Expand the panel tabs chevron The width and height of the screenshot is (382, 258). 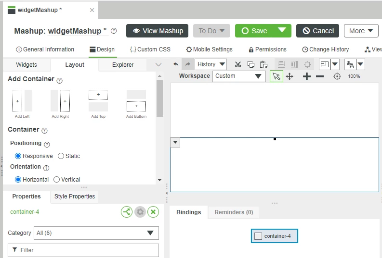point(158,65)
